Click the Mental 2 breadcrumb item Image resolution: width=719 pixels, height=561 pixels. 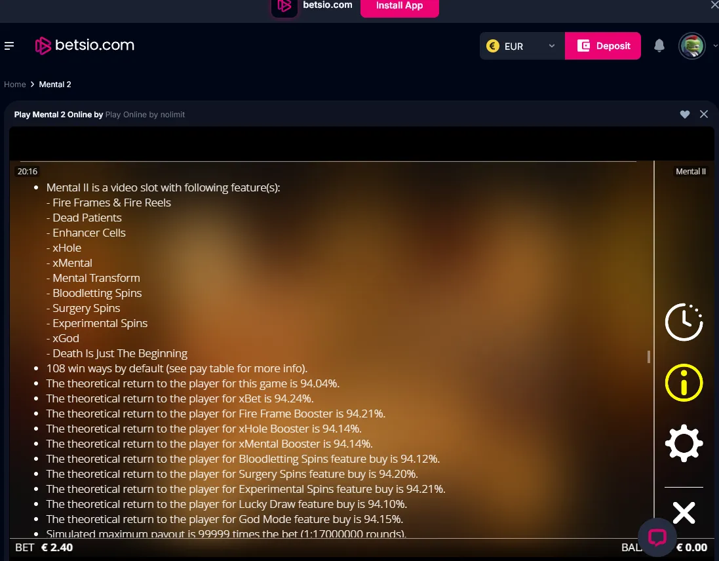(55, 85)
